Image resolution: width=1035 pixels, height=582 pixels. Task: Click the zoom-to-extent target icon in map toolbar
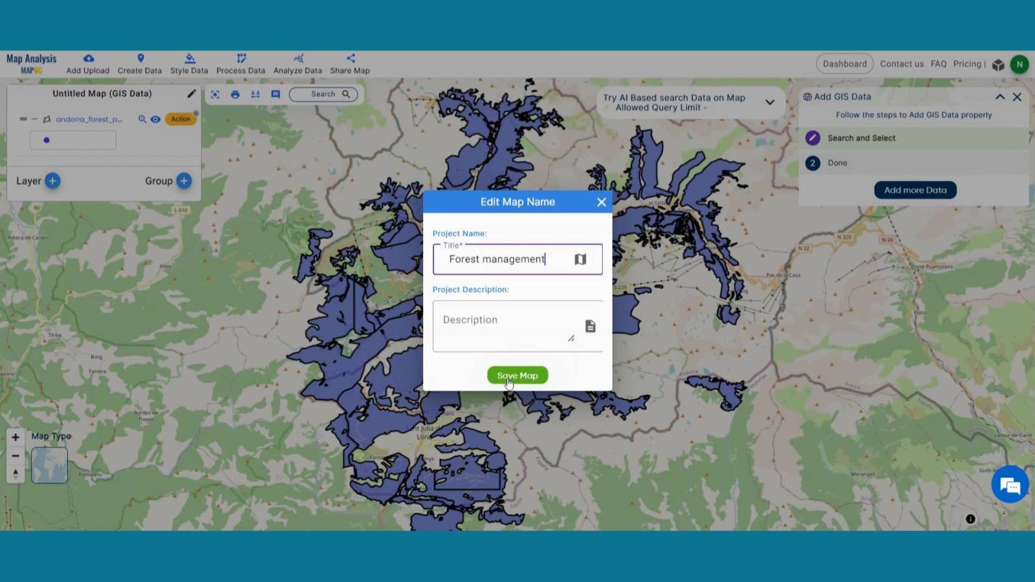[215, 94]
